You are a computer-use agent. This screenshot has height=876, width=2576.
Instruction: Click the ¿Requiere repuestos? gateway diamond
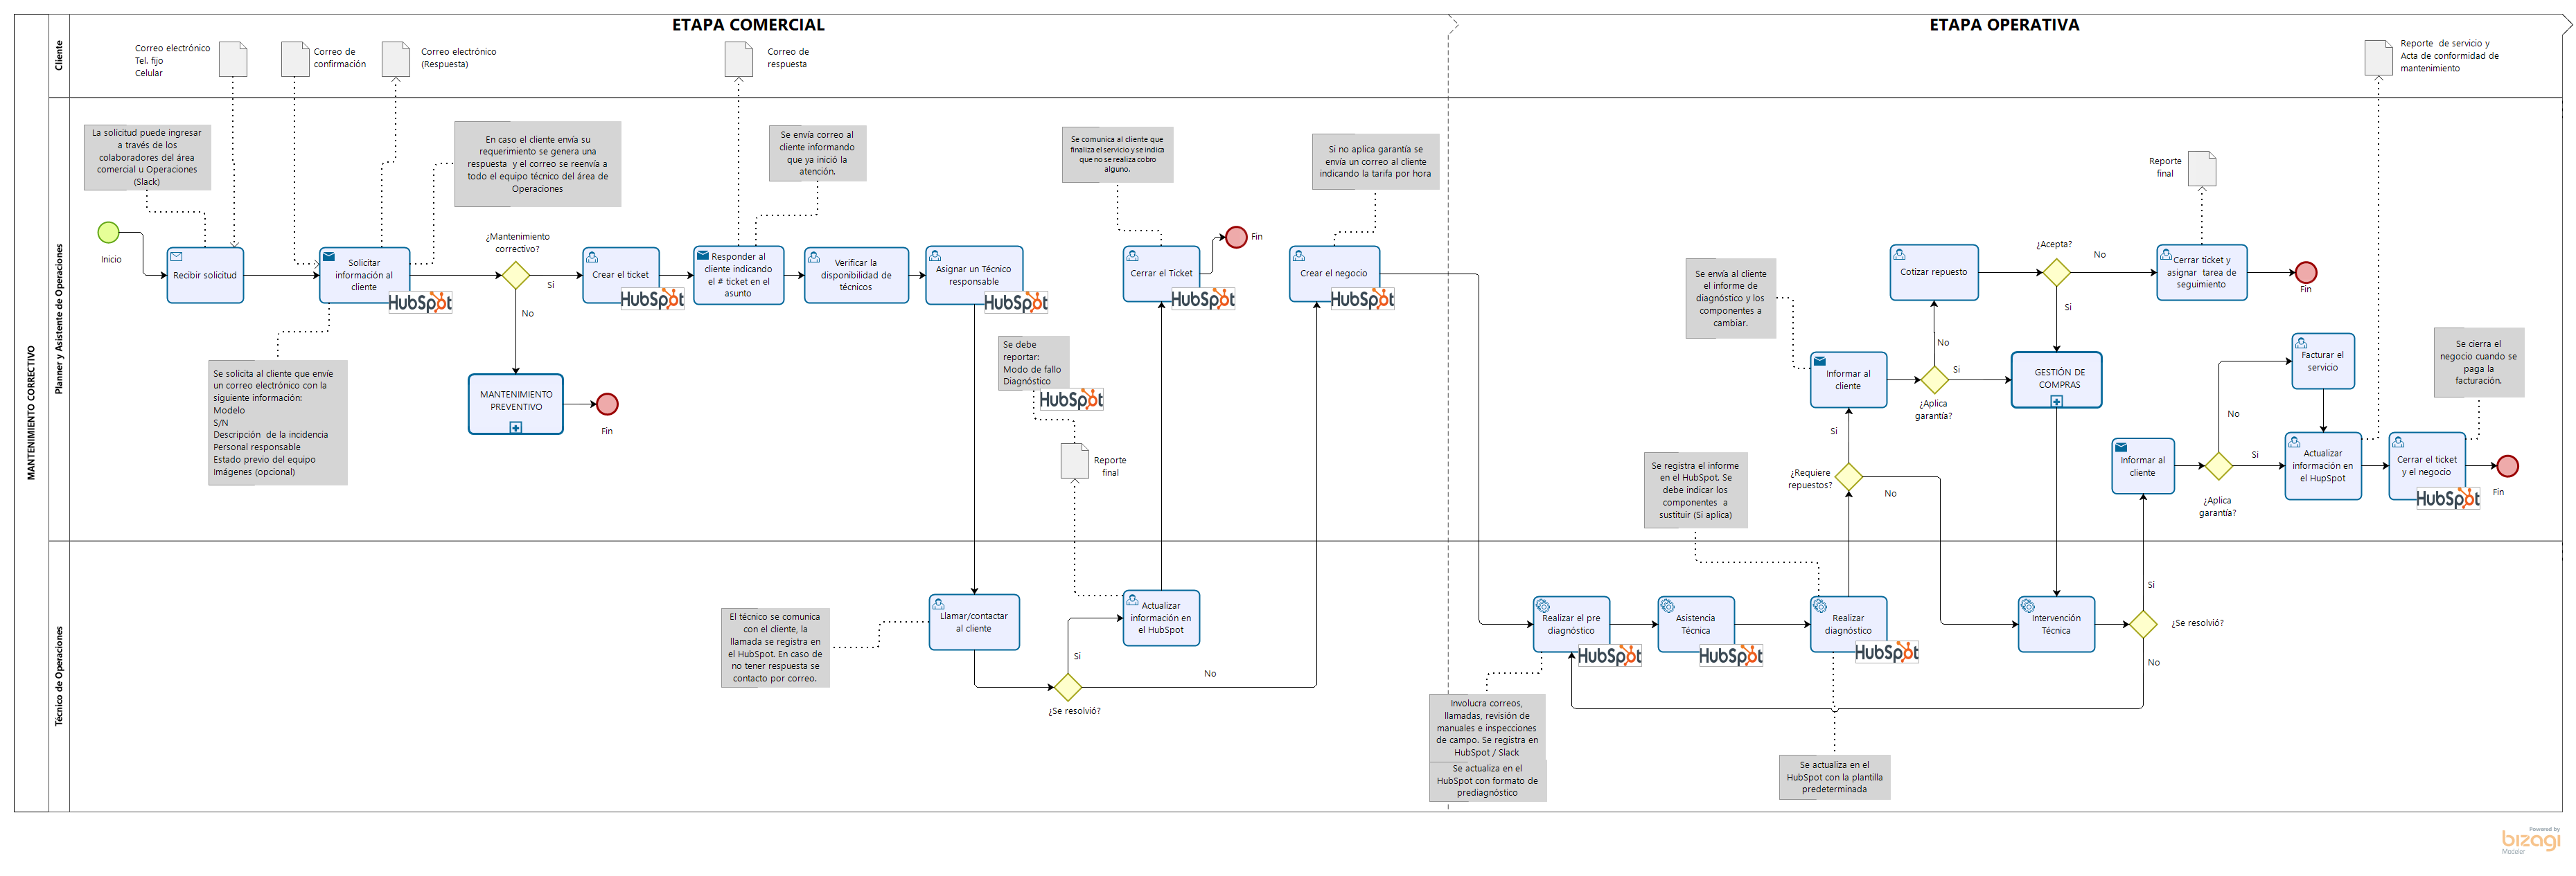point(1848,477)
